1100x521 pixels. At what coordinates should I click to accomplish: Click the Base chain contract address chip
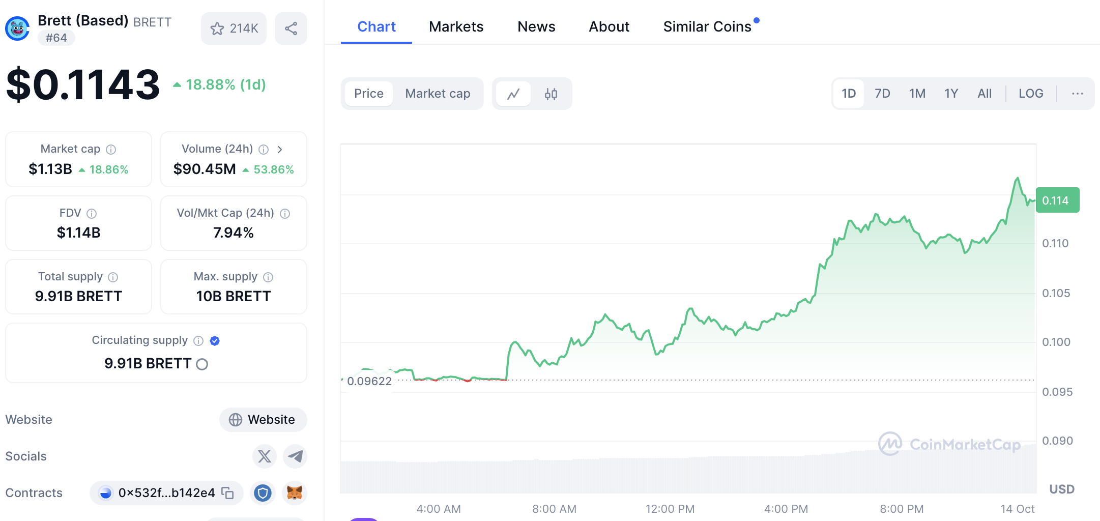pos(166,493)
